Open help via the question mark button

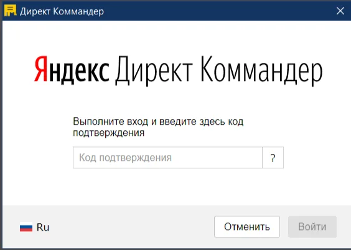click(273, 157)
